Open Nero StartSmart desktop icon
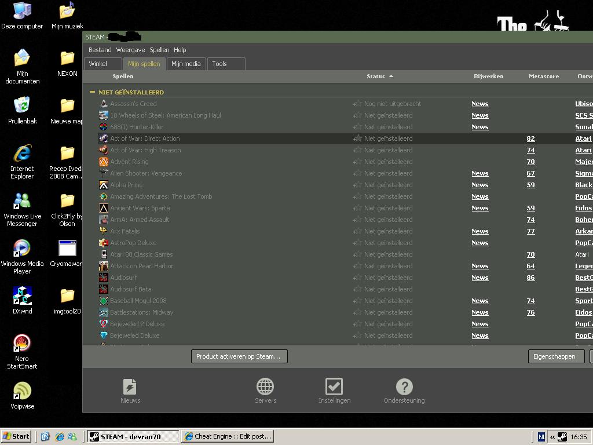Image resolution: width=593 pixels, height=445 pixels. point(22,343)
